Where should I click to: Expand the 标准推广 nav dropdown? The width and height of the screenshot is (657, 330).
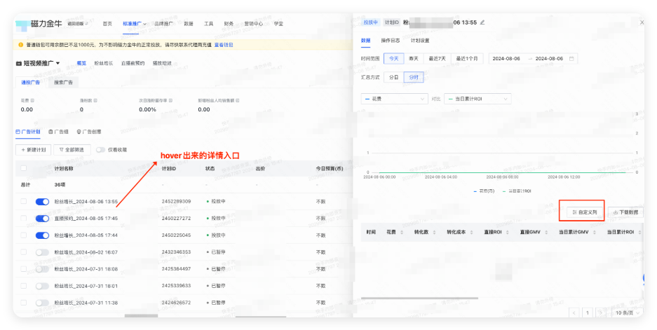(x=135, y=24)
